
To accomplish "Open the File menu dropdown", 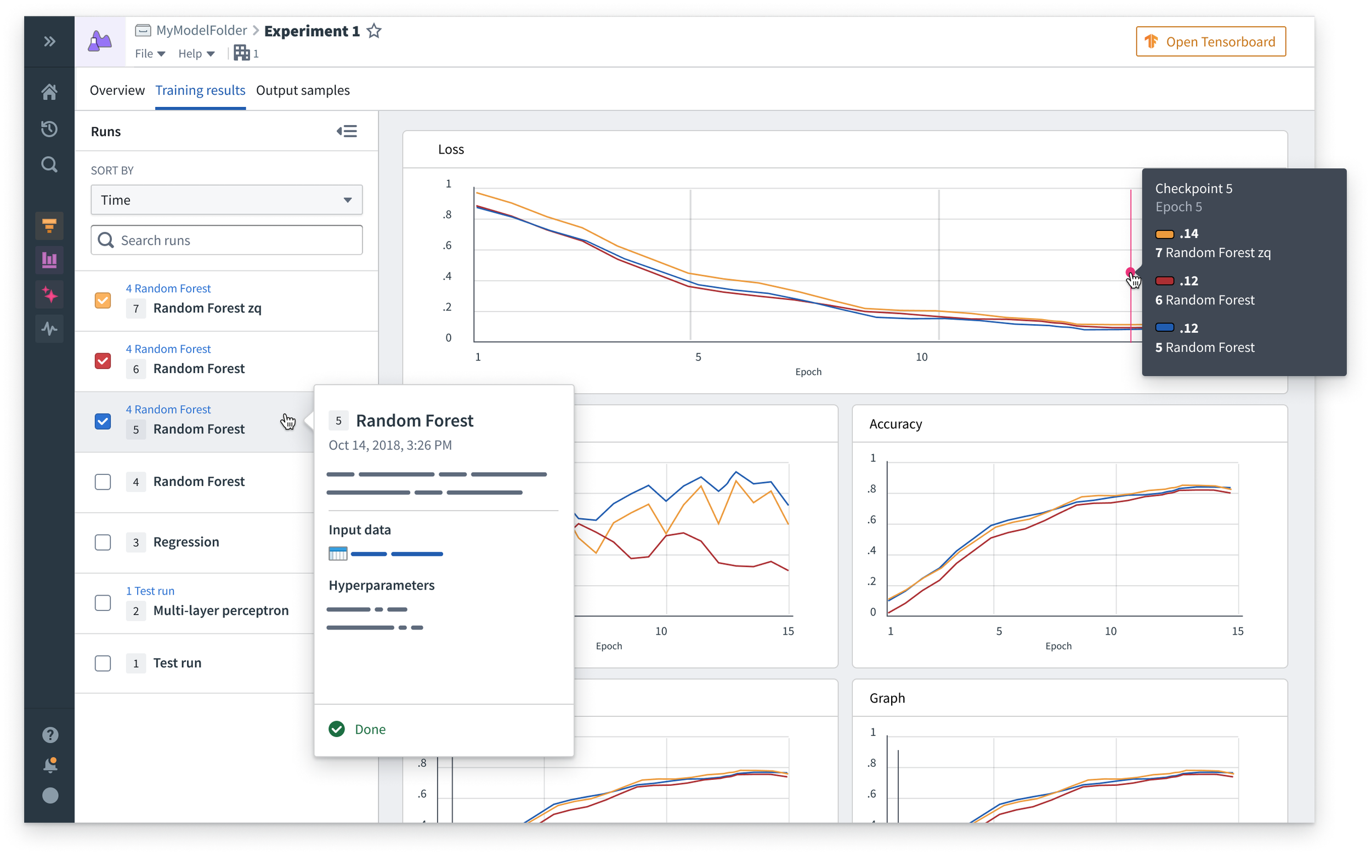I will (x=150, y=54).
